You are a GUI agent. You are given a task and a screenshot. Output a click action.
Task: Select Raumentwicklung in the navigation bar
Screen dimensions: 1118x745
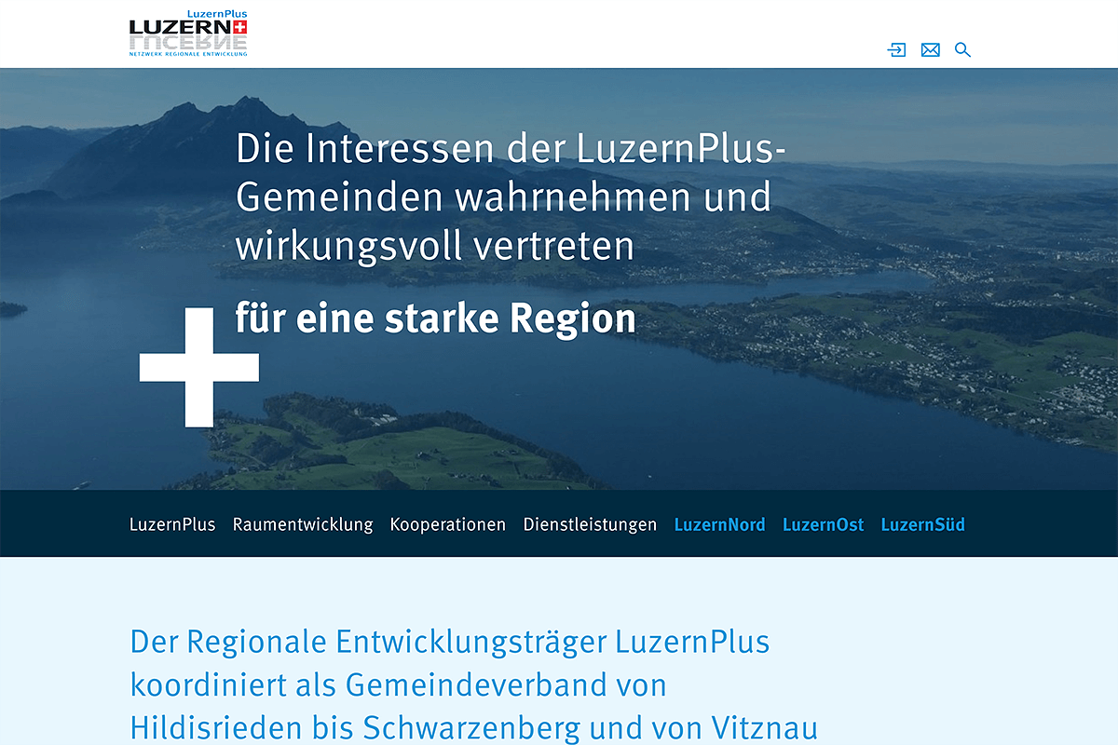303,524
